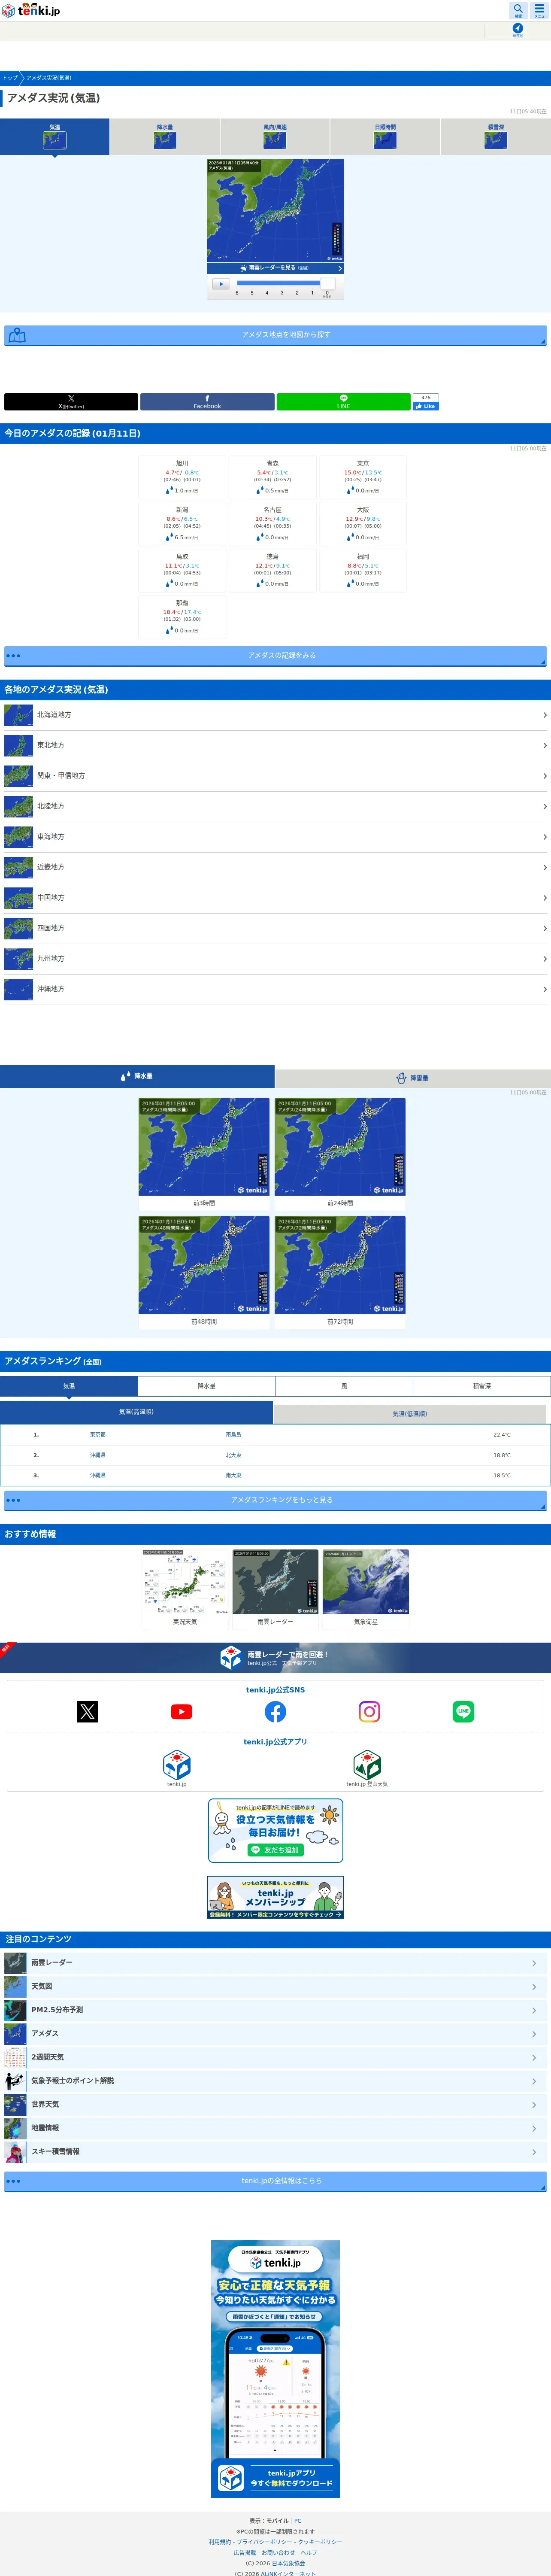Viewport: 551px width, 2576px height.
Task: Share on Facebook
Action: tap(207, 402)
